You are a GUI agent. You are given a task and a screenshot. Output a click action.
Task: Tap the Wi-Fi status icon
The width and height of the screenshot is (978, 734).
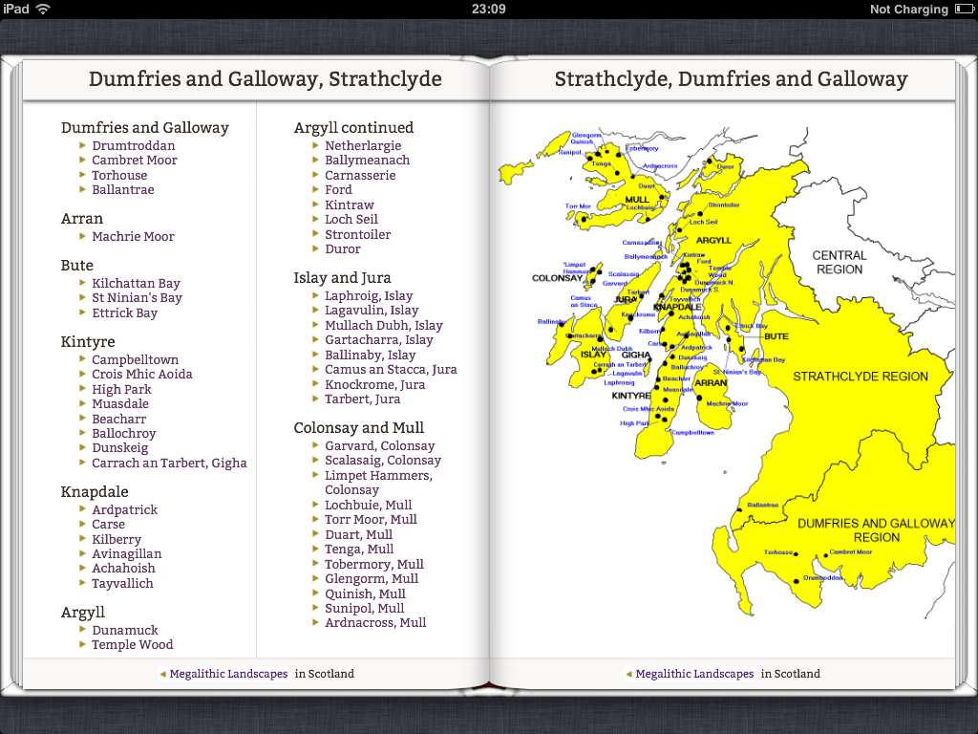coord(43,9)
